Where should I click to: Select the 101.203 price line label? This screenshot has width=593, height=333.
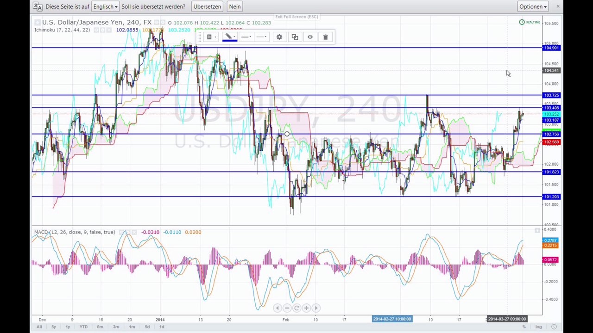coord(551,197)
